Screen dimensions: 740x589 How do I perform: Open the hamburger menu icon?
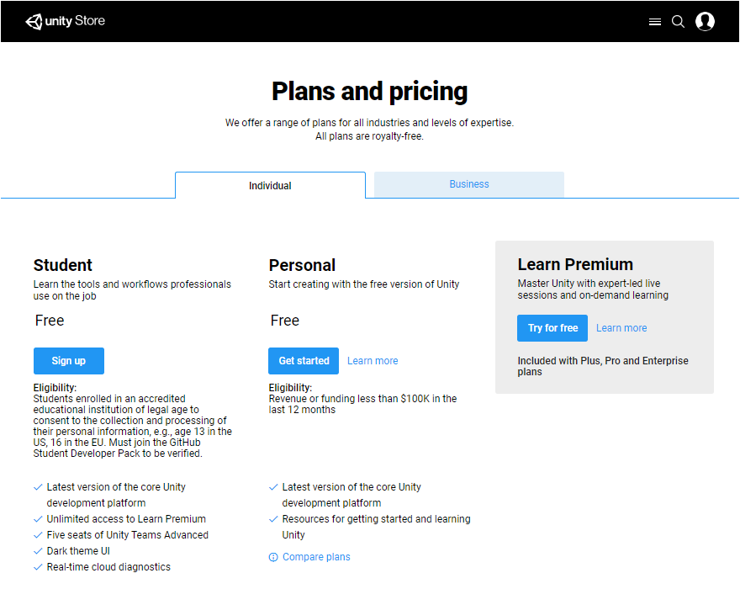(655, 22)
